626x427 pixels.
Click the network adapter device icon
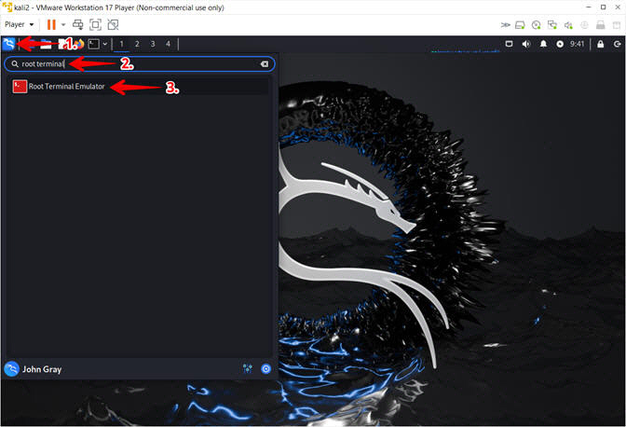(x=552, y=25)
